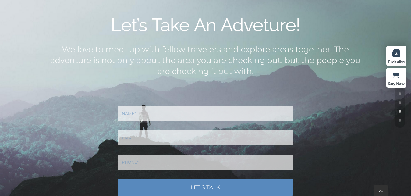The width and height of the screenshot is (411, 196).
Task: Jump to top with the up-chevron button
Action: tap(381, 191)
